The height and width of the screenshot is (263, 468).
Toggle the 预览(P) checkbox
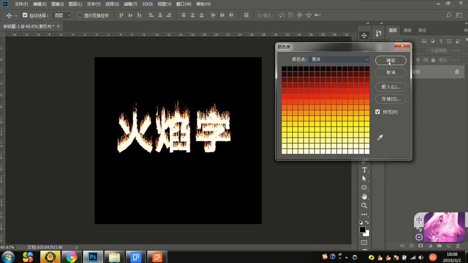pyautogui.click(x=377, y=111)
